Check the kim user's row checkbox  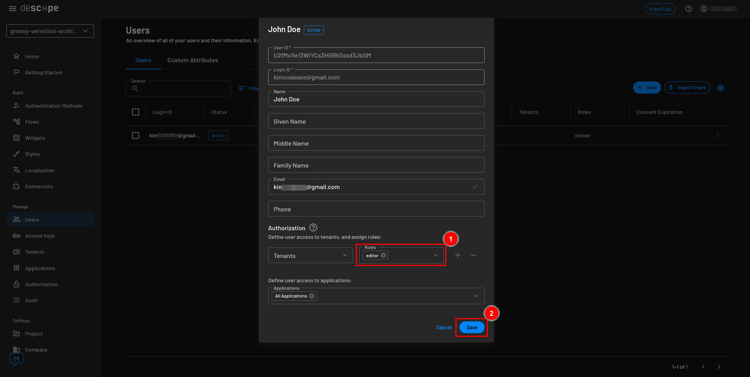point(136,135)
